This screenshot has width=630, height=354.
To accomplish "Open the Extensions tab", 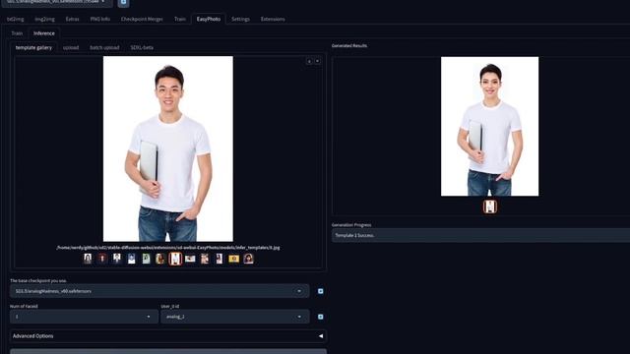I will pyautogui.click(x=273, y=19).
